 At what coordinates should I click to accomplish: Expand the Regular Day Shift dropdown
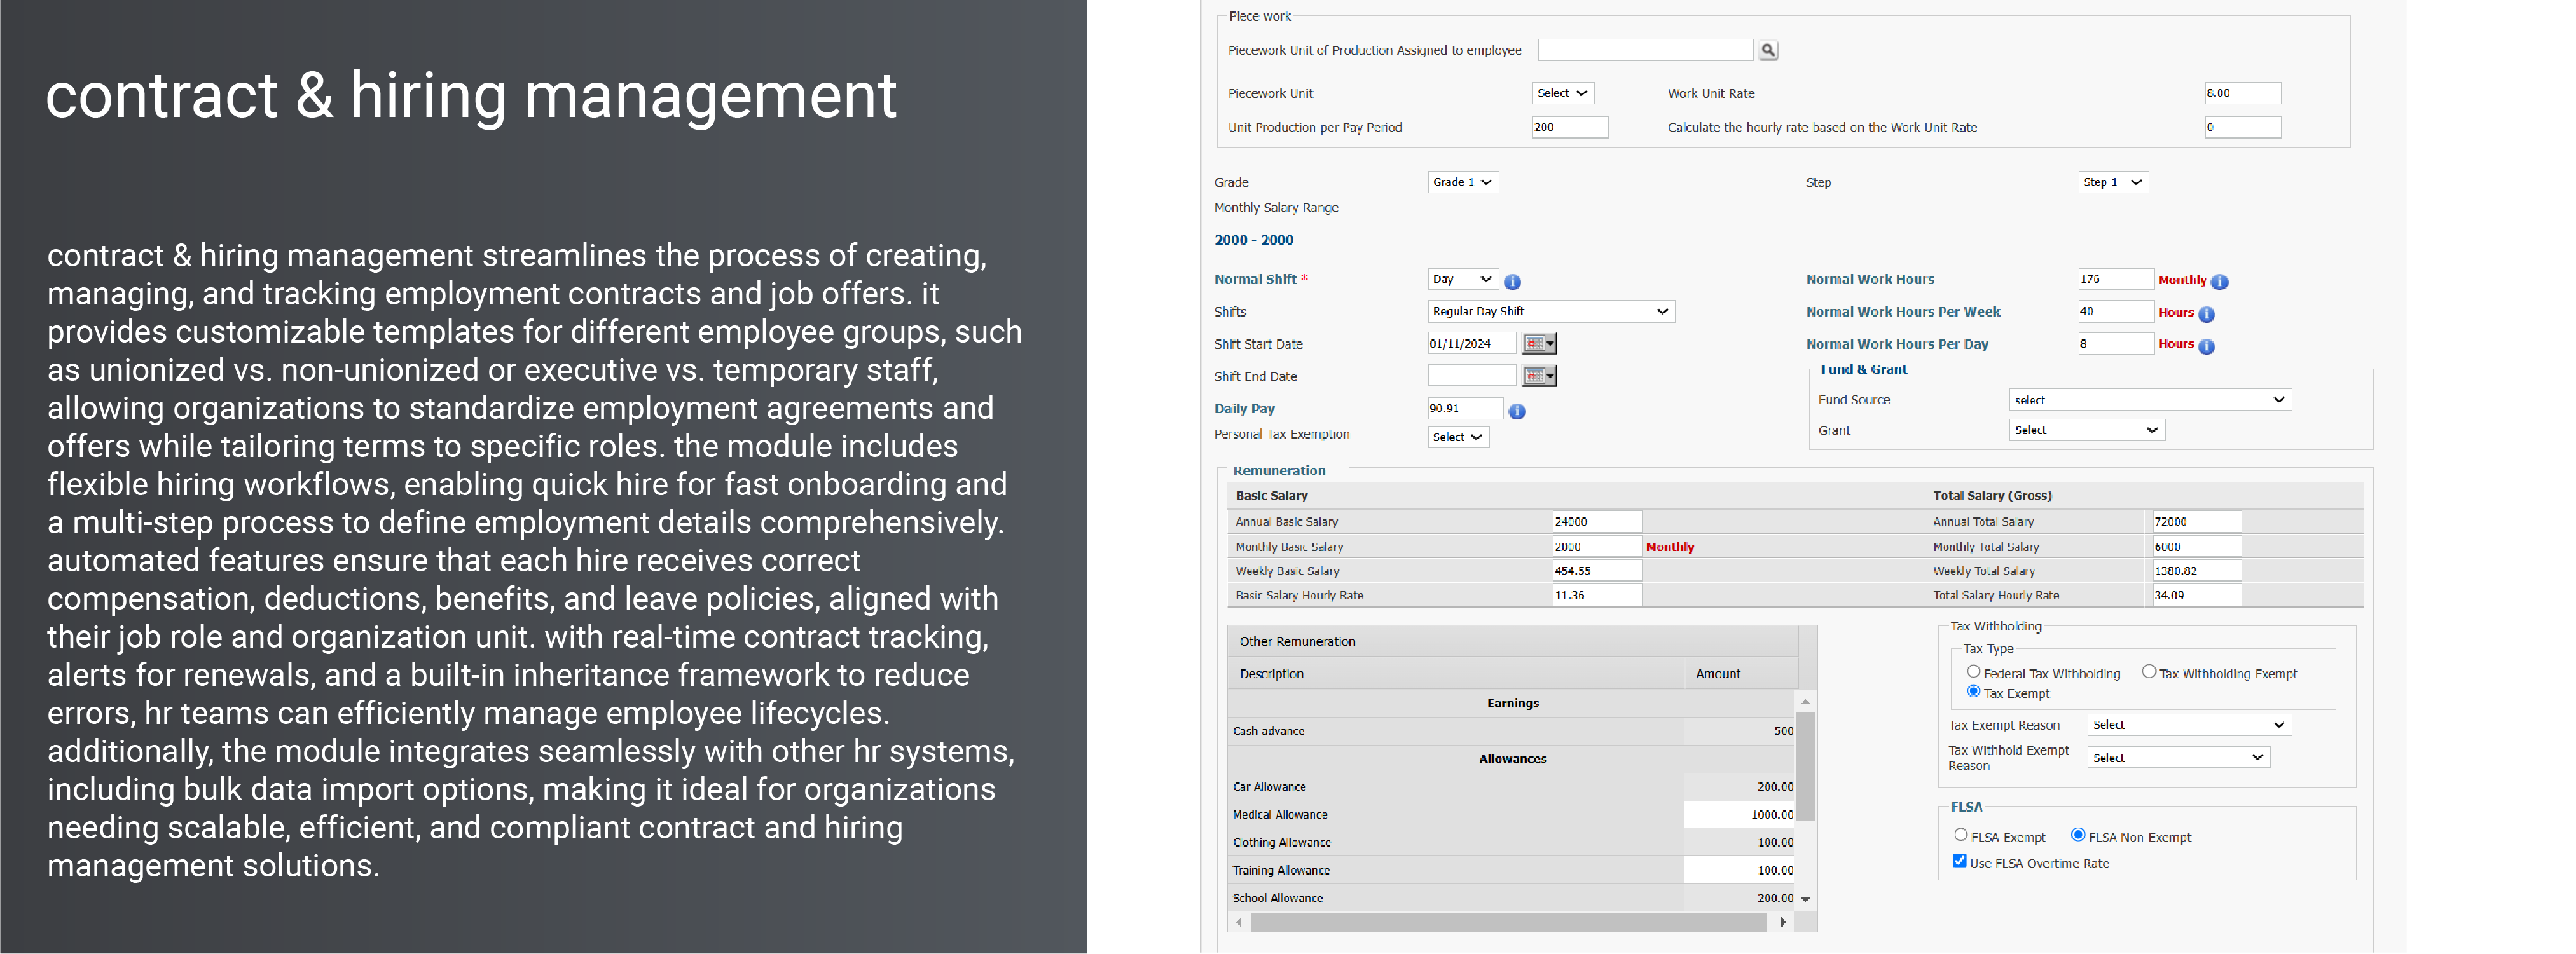pos(1550,311)
